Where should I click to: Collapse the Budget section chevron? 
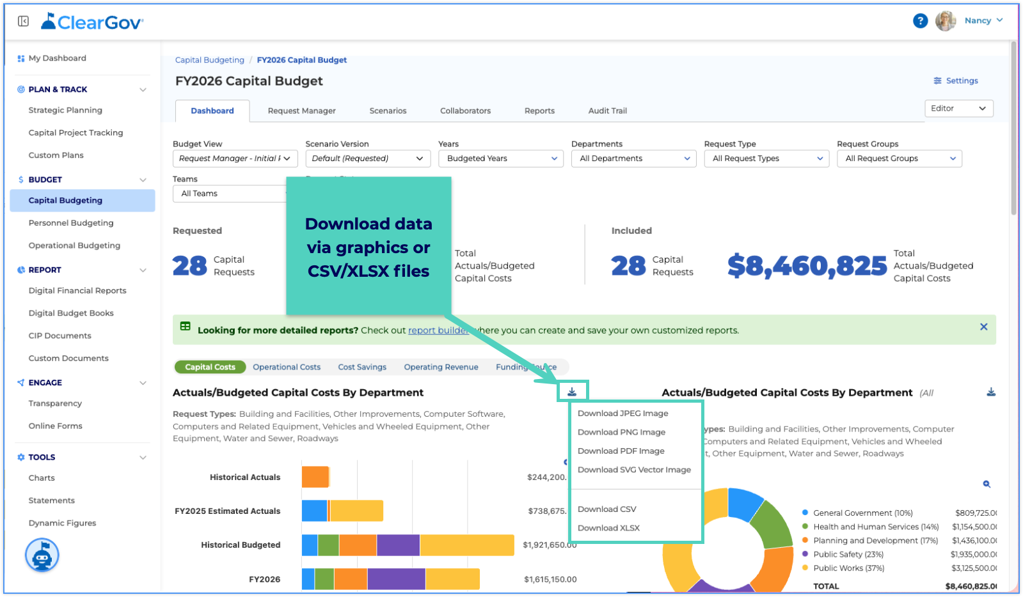pos(143,180)
